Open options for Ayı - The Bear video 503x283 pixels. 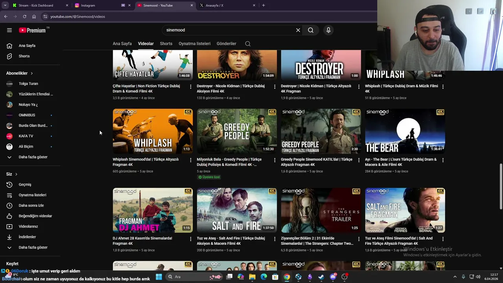click(x=443, y=160)
